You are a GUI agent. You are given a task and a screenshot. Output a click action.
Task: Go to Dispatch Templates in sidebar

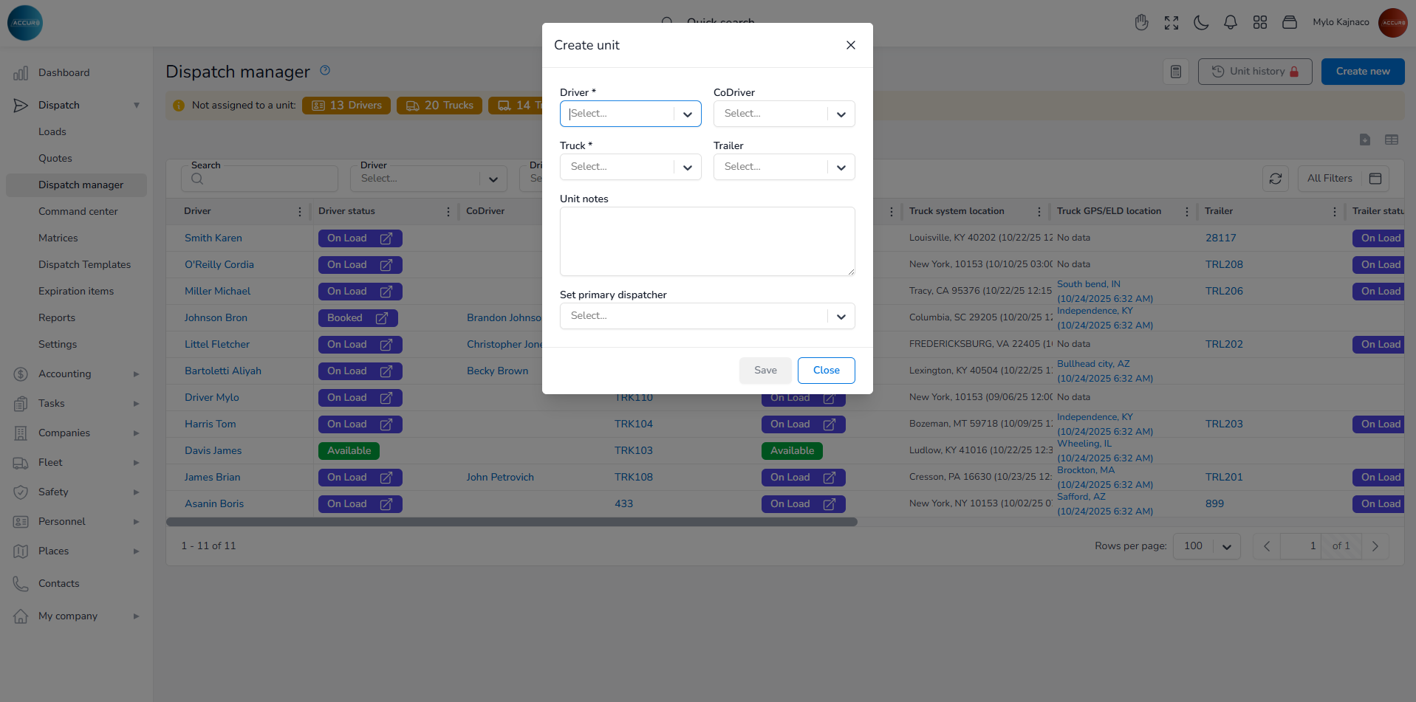[x=84, y=264]
